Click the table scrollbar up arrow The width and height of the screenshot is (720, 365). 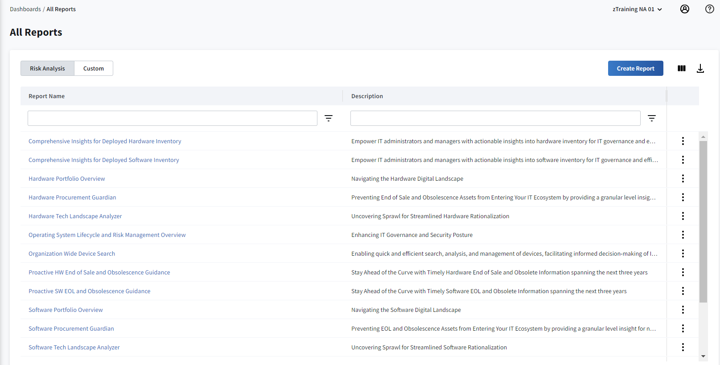(704, 137)
